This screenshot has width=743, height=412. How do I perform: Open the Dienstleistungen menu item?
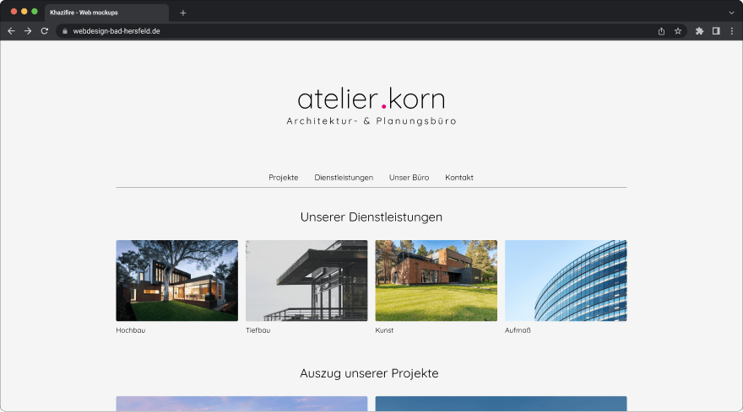[x=344, y=178]
